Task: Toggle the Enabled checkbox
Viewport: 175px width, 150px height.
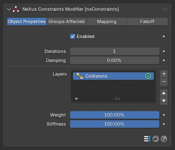Action: pyautogui.click(x=73, y=36)
